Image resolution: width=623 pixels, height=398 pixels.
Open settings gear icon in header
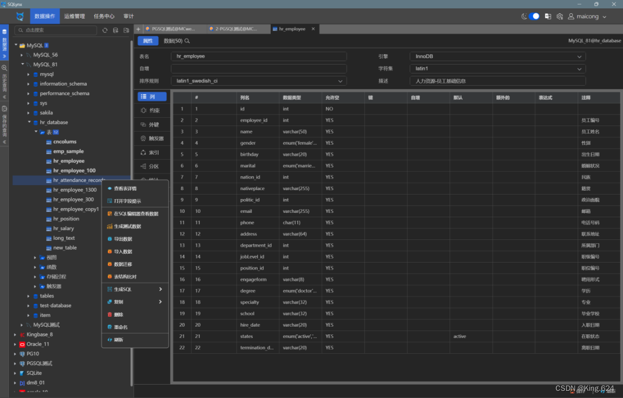tap(560, 16)
